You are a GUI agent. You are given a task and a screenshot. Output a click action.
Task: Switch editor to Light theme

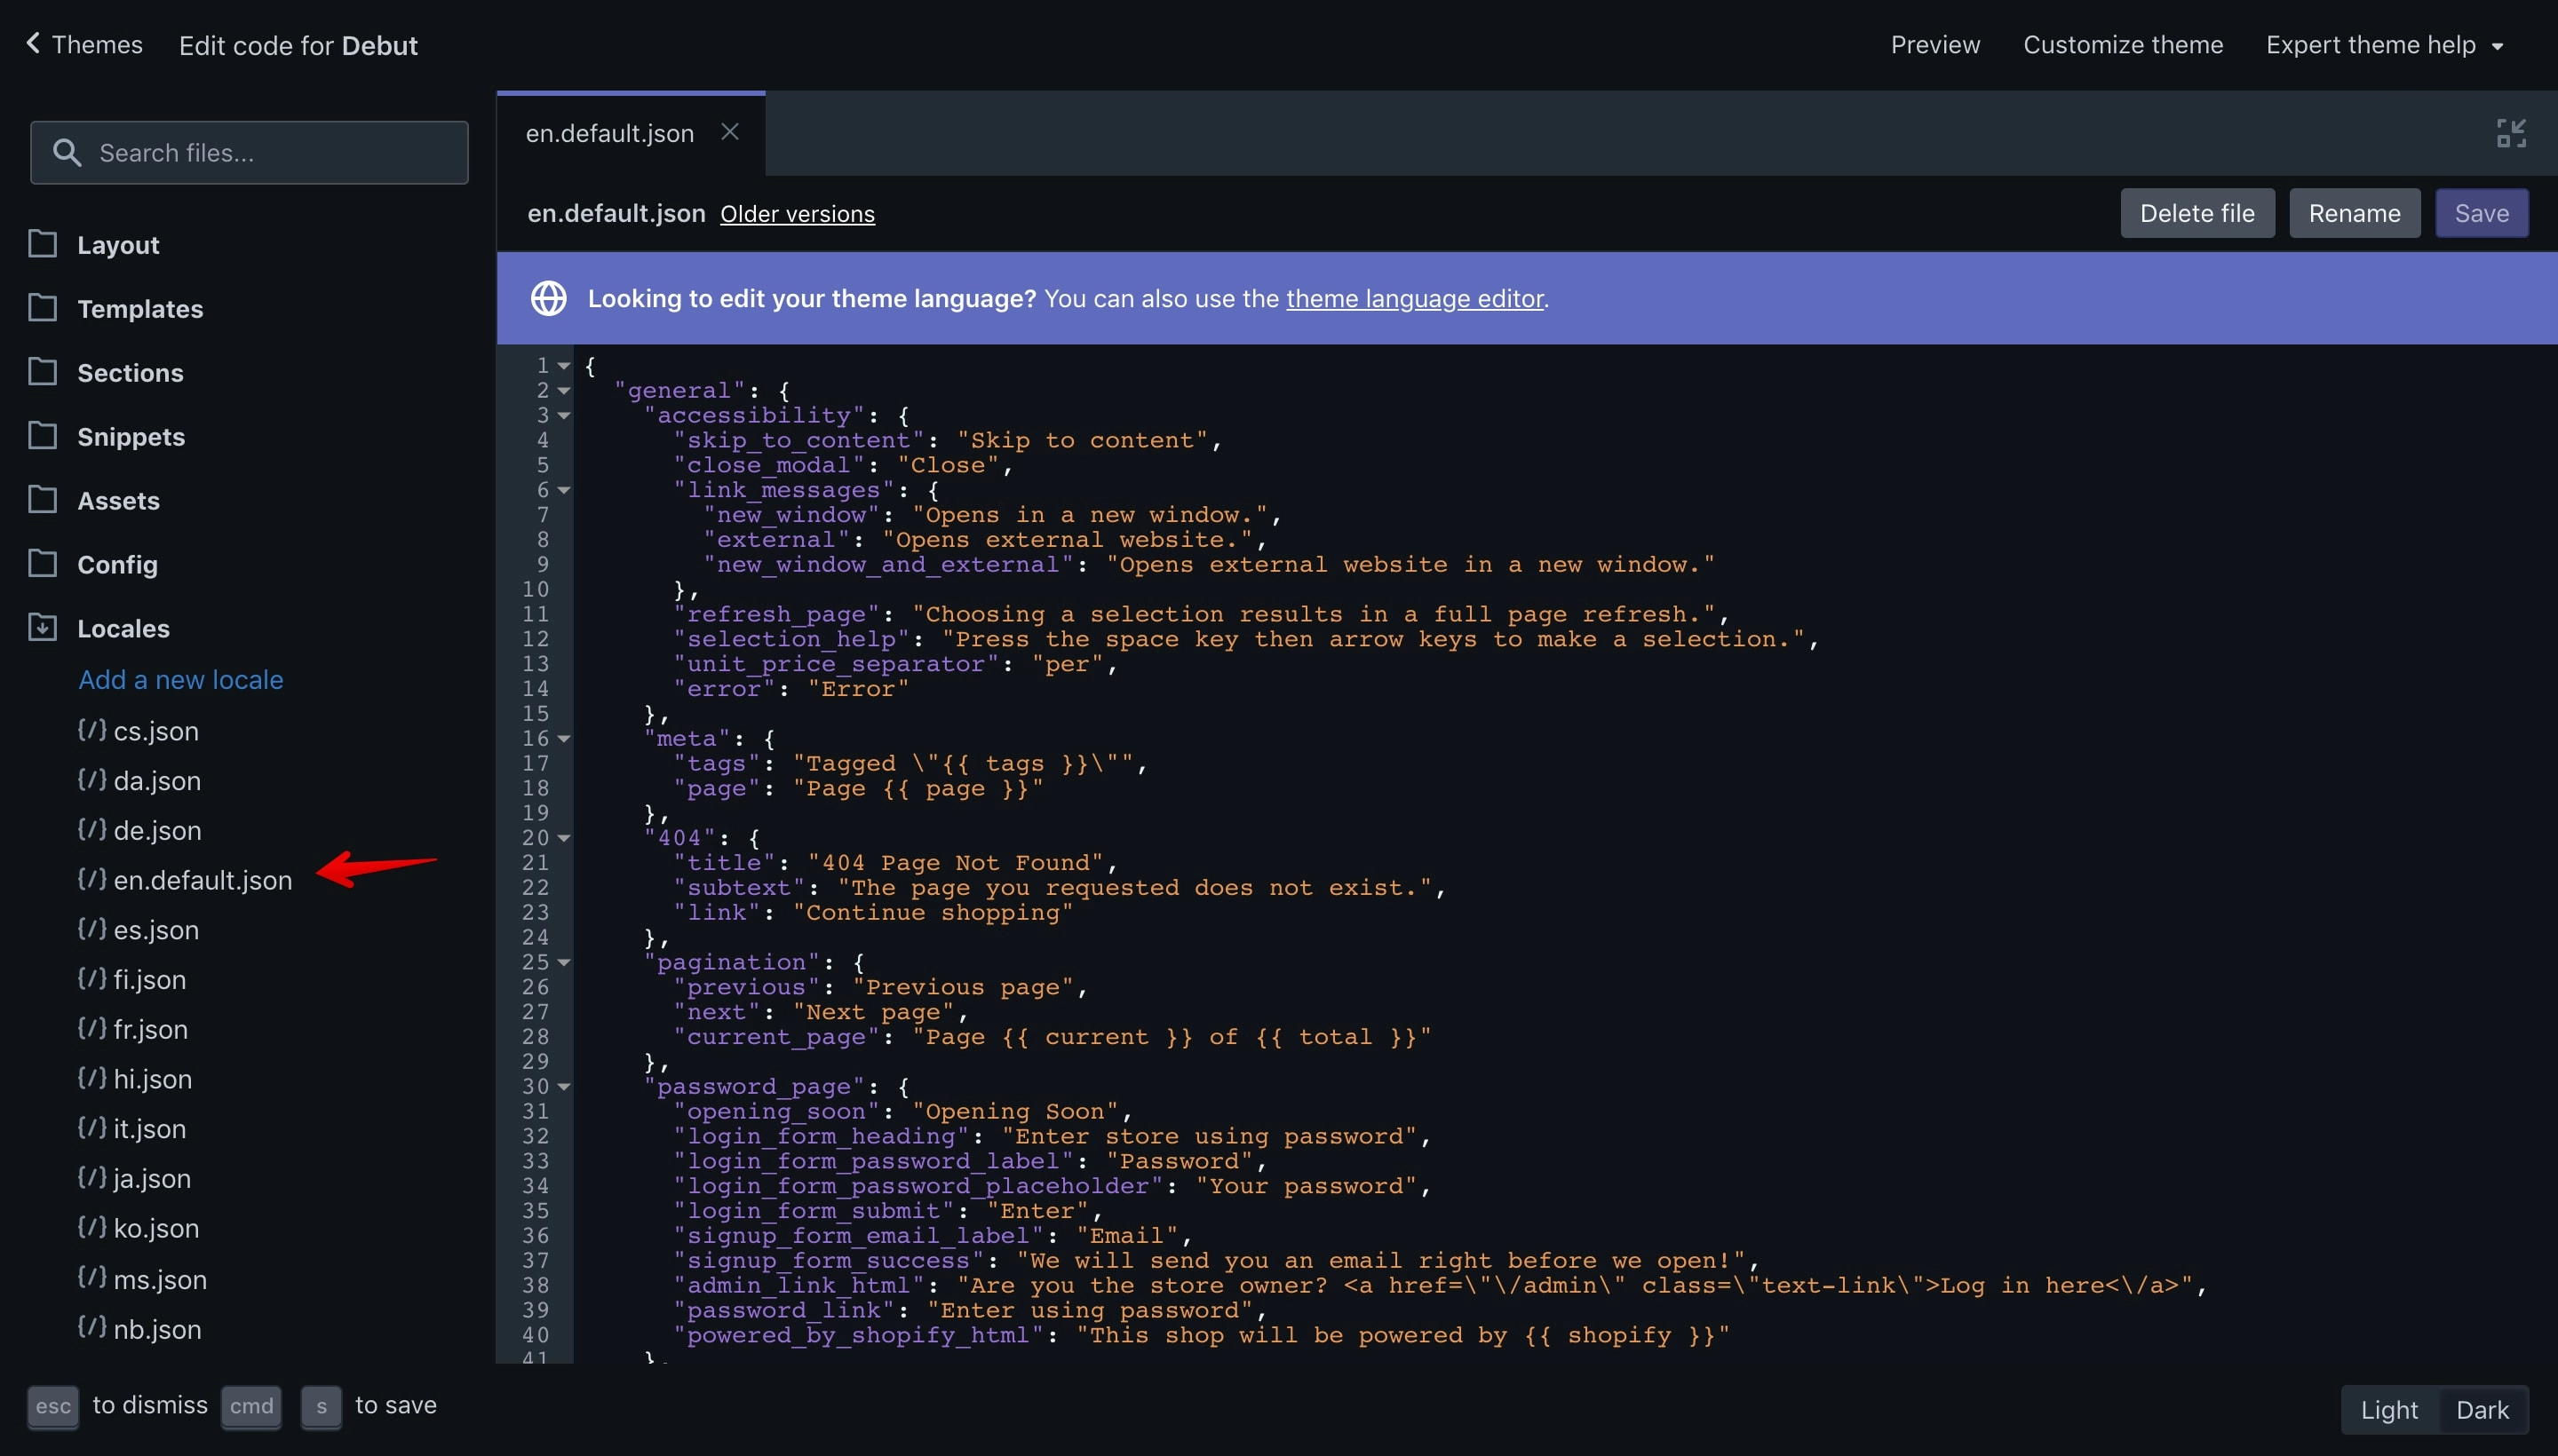[x=2389, y=1410]
